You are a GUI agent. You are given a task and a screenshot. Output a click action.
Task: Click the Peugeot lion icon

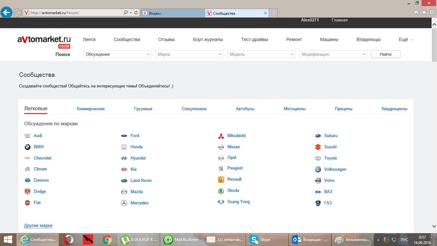[x=221, y=168]
